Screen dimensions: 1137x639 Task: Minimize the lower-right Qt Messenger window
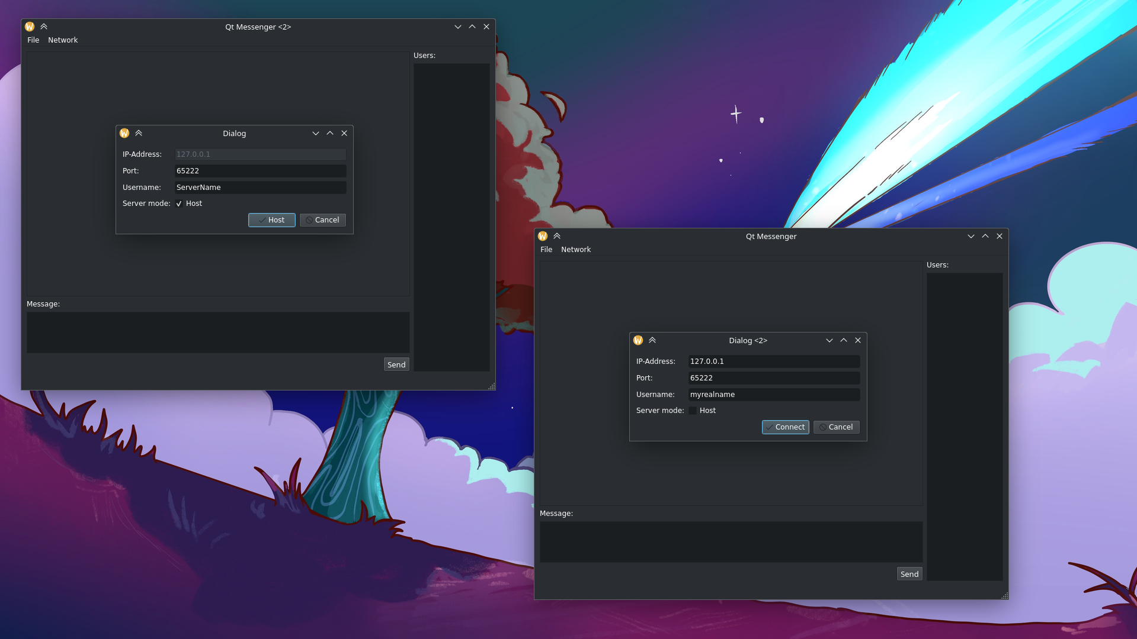click(x=971, y=236)
